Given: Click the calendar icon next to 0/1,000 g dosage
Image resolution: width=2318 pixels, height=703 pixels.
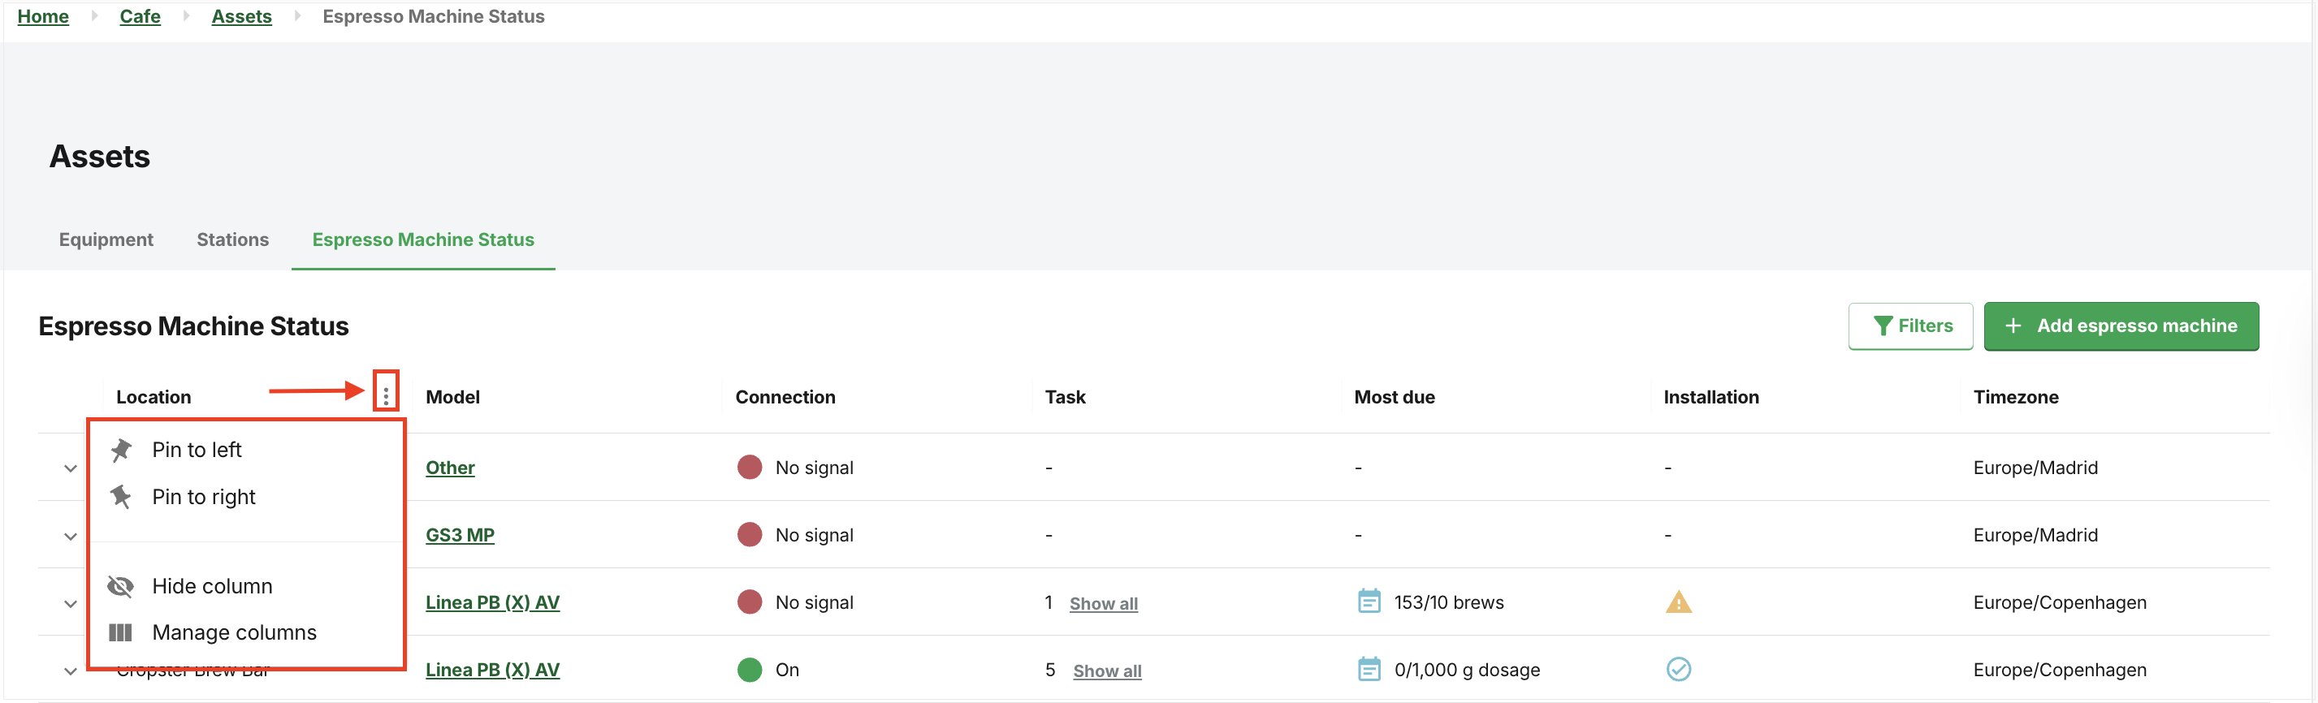Looking at the screenshot, I should (1369, 669).
